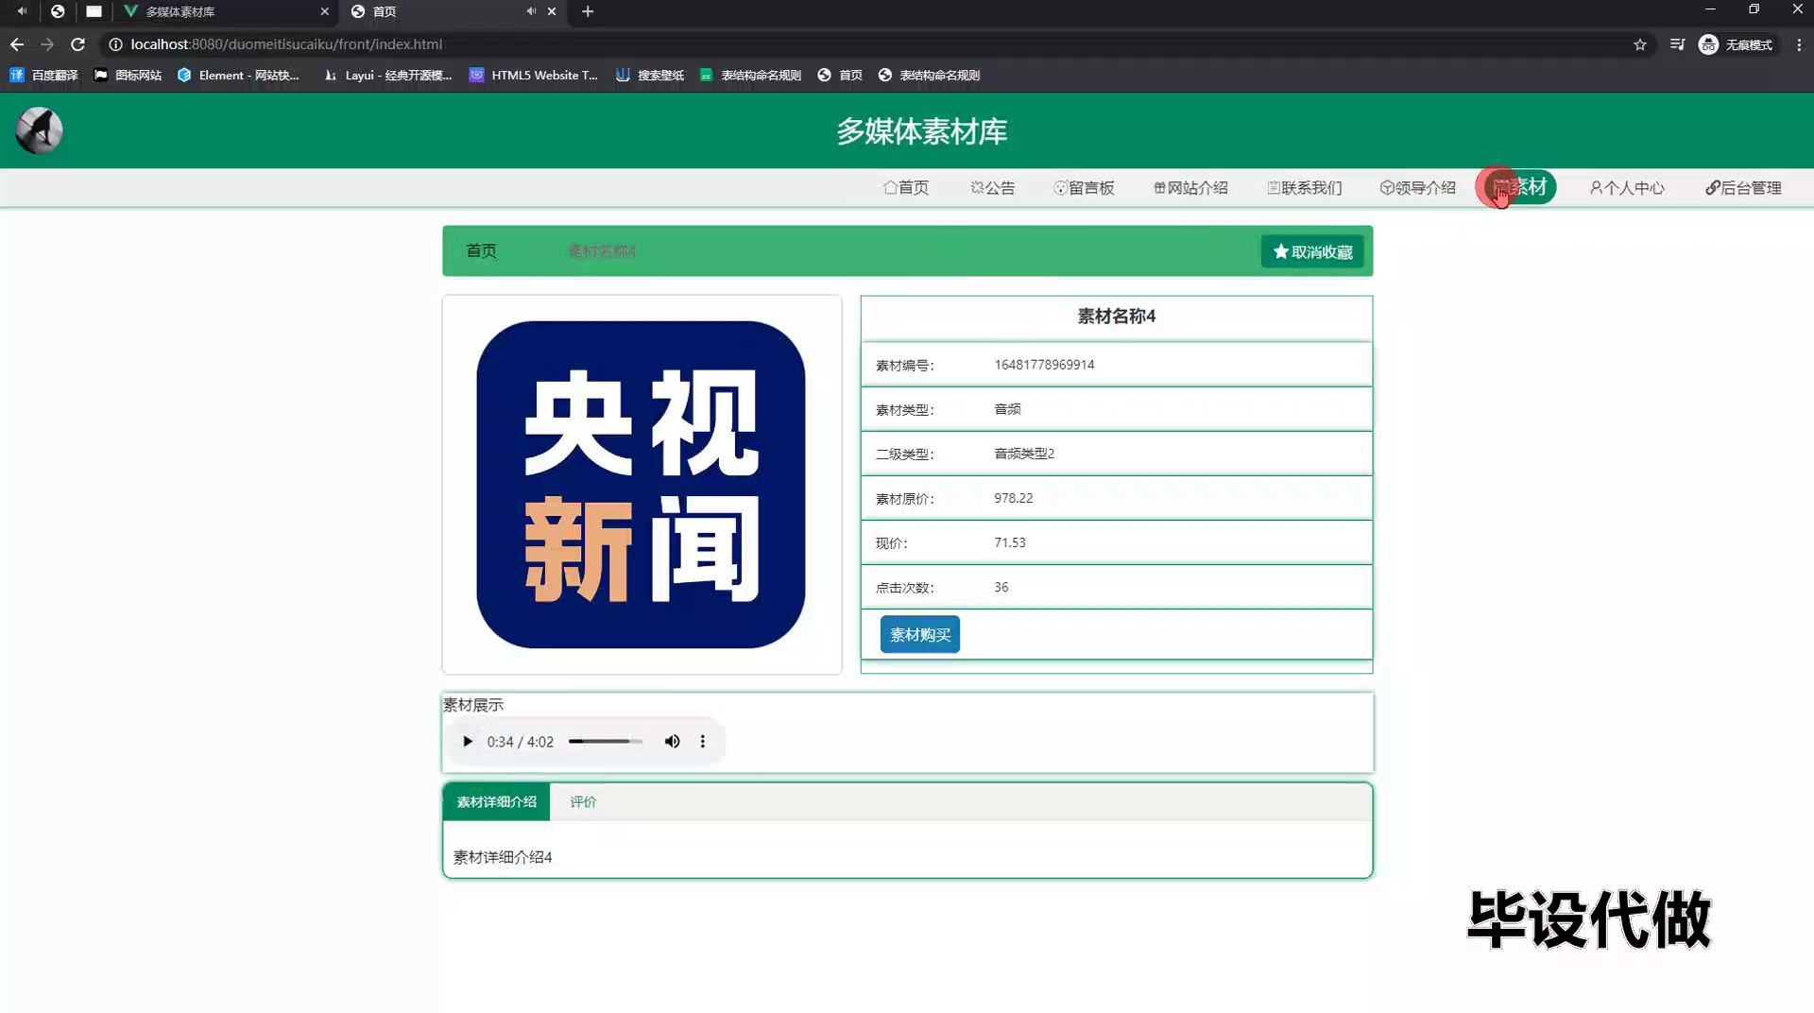Open the 联系我们 menu item

coord(1304,187)
